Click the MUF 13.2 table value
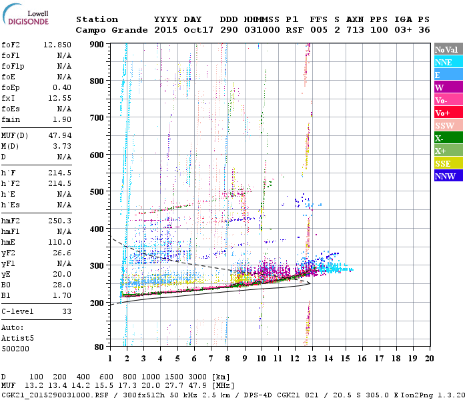The width and height of the screenshot is (467, 400). tap(33, 386)
